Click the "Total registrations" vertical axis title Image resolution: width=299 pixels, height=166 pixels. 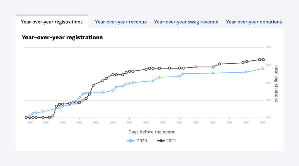coord(277,83)
